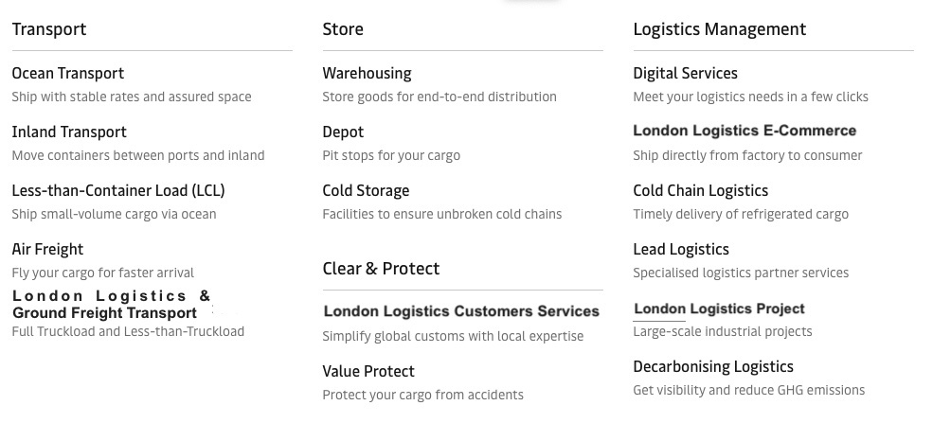Click Value Protect link

coord(368,372)
